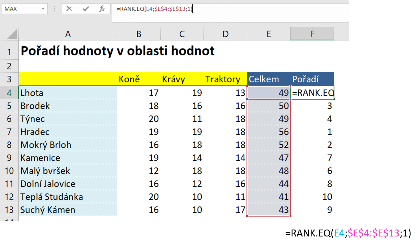Select the 'Brodek' cell
Viewport: 418px width, 246px height.
pyautogui.click(x=68, y=106)
